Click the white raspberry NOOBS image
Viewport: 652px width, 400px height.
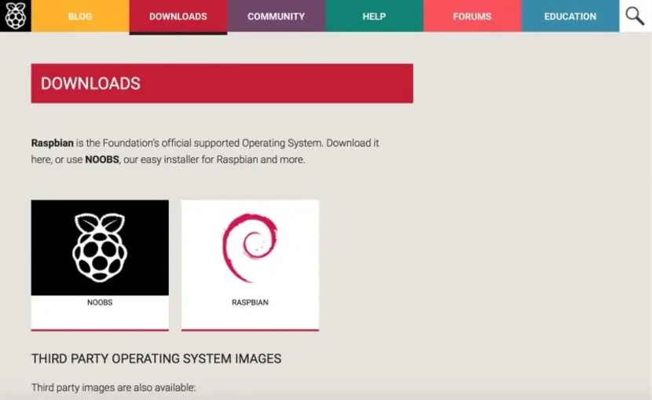coord(100,248)
